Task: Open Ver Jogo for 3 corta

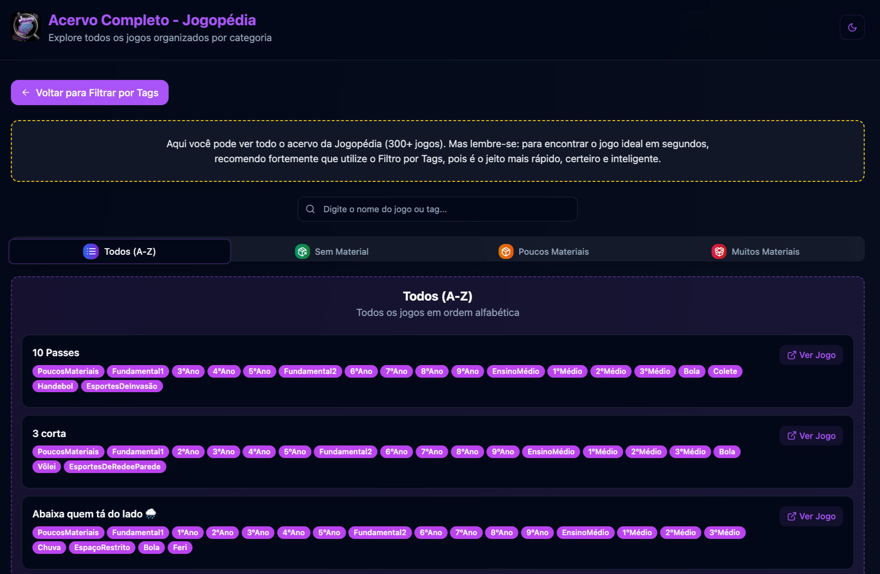Action: pyautogui.click(x=811, y=436)
